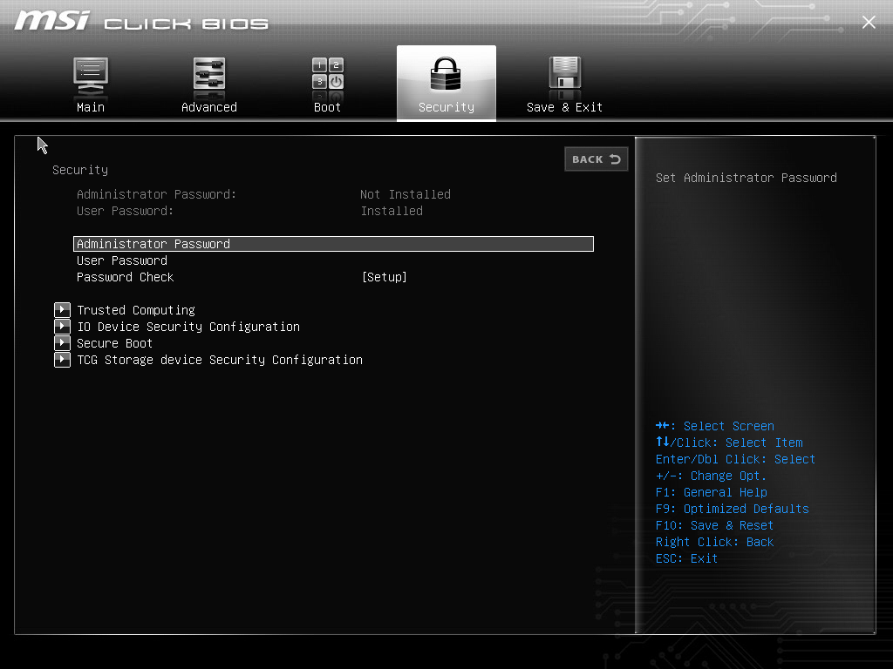Screen dimensions: 893x669
Task: Click the Advanced sliders icon
Action: pyautogui.click(x=209, y=75)
